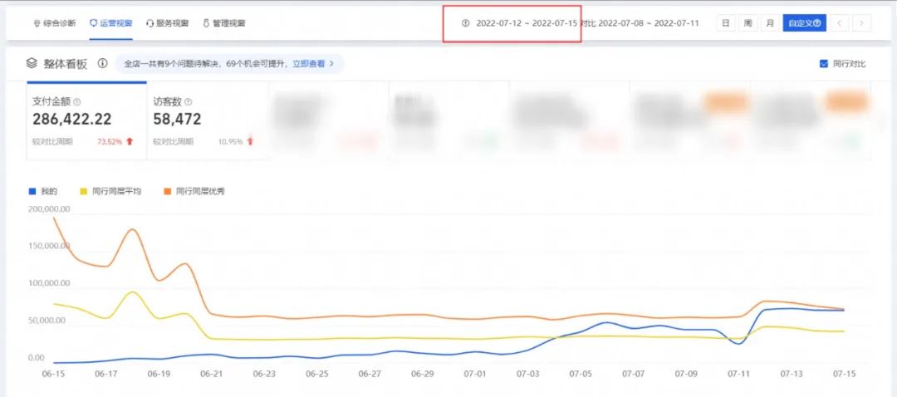Click the layers icon left of 整体看板

point(32,63)
